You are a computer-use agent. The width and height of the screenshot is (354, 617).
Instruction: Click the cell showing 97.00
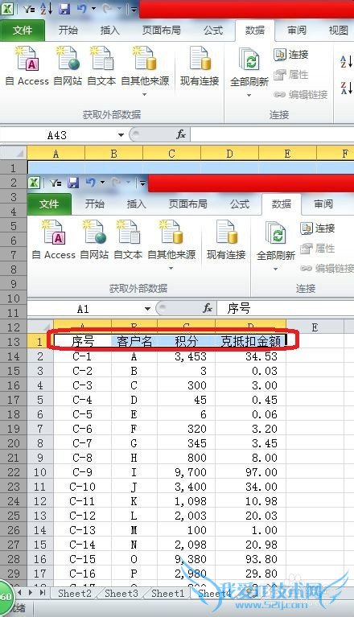coord(251,472)
